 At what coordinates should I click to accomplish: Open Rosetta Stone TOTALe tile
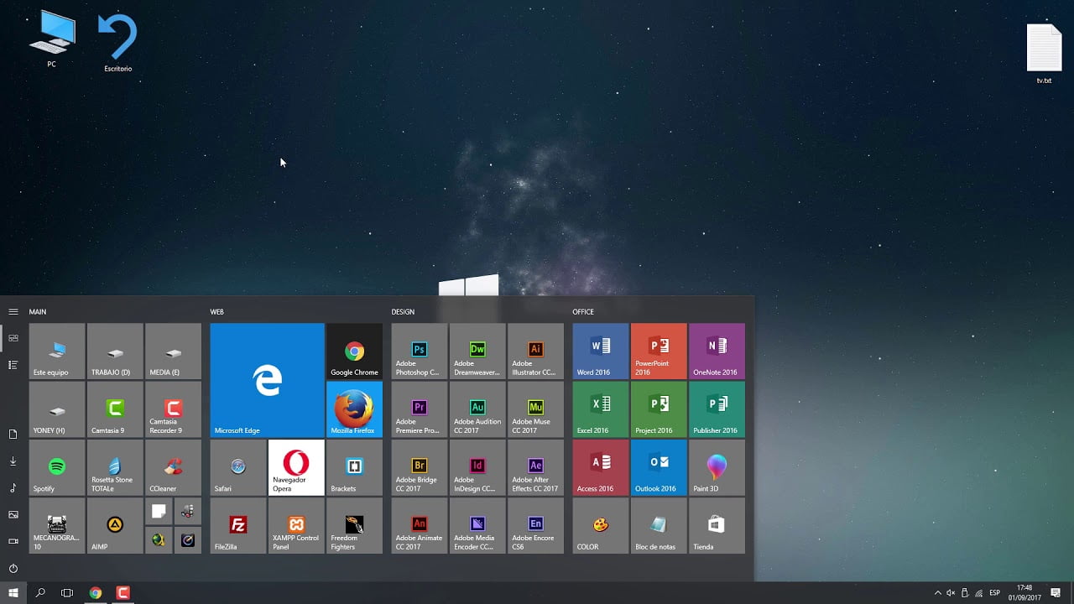point(115,467)
